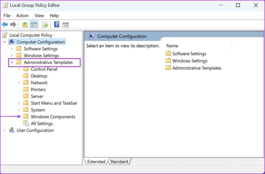
Task: Click the Desktop folder icon in the tree
Action: tap(26, 76)
